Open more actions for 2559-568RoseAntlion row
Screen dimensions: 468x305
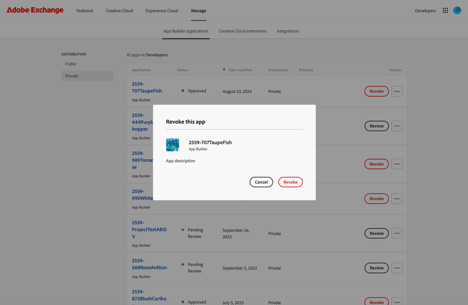point(397,268)
